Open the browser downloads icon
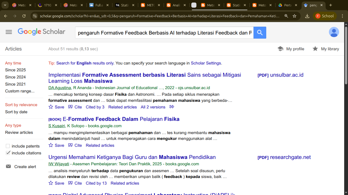 click(307, 16)
